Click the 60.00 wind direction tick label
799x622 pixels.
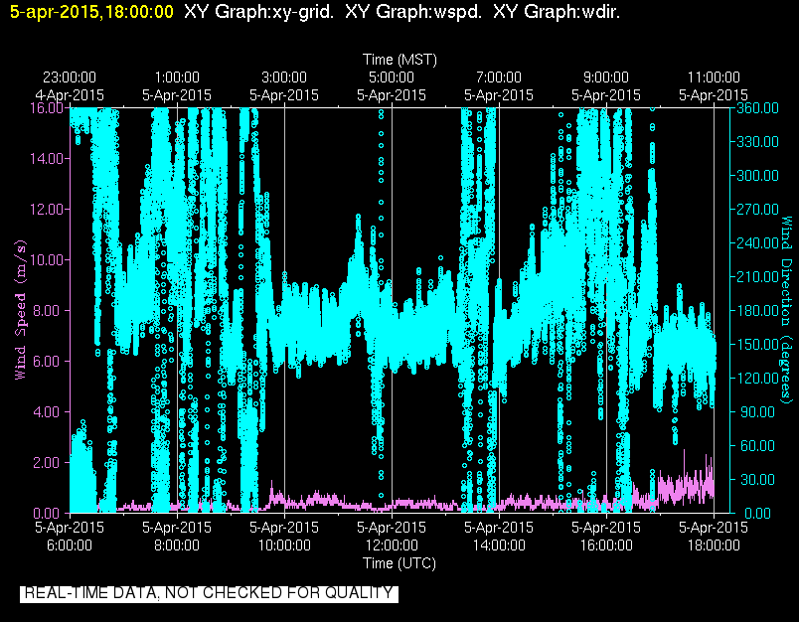click(757, 446)
